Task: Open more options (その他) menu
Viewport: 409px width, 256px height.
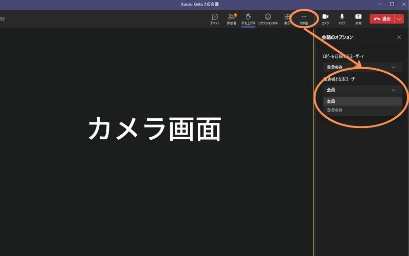Action: (304, 19)
